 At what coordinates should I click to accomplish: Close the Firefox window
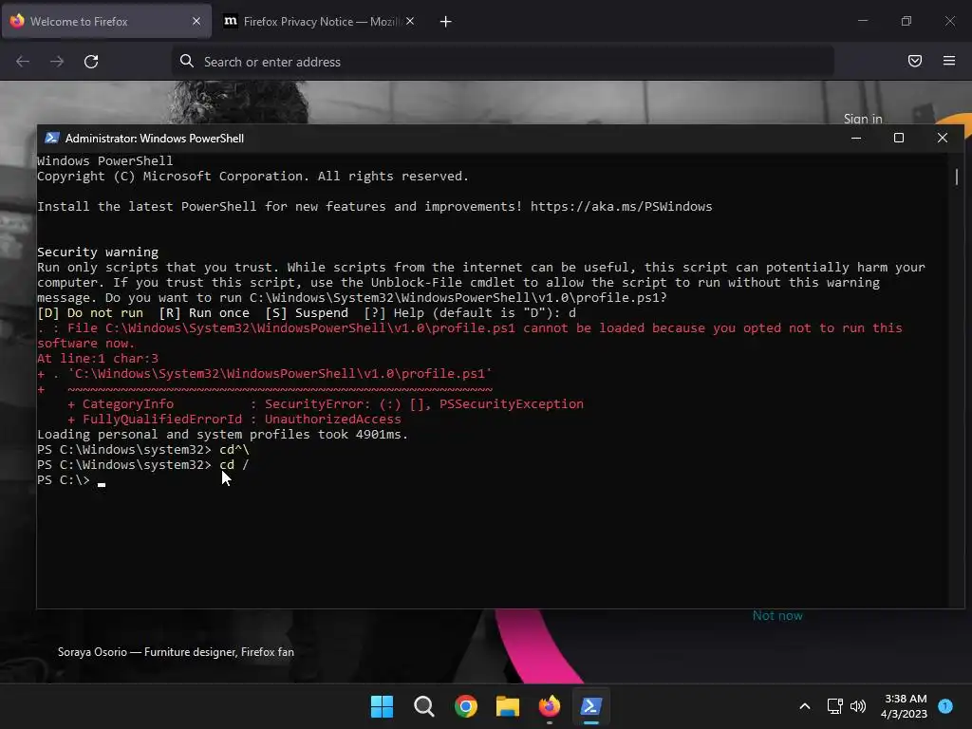[949, 21]
